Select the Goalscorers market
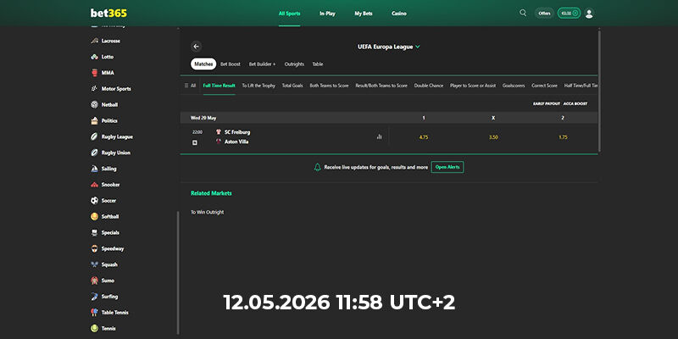678x339 pixels. (514, 86)
